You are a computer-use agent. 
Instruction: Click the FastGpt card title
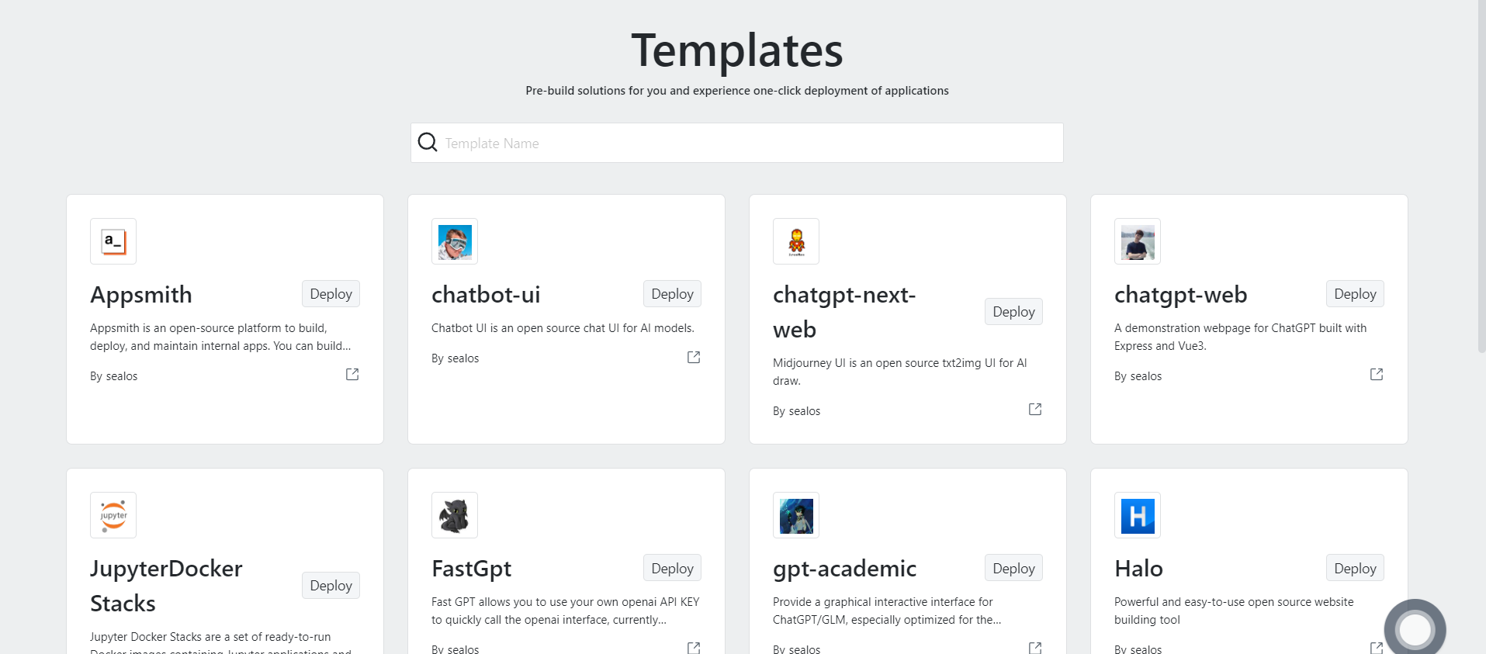[x=471, y=569]
